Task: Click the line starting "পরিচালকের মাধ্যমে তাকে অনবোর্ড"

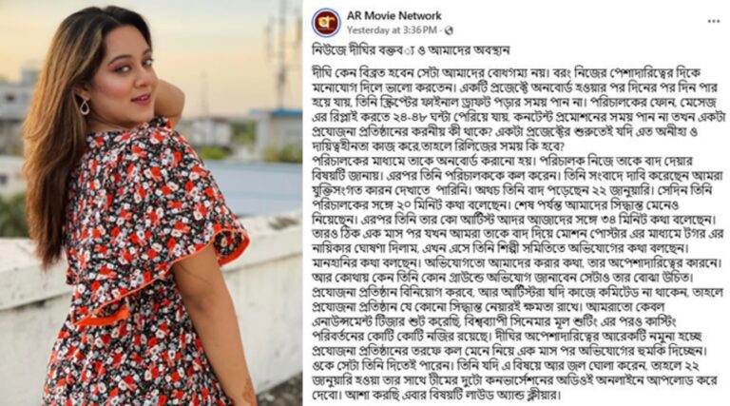Action: point(502,161)
